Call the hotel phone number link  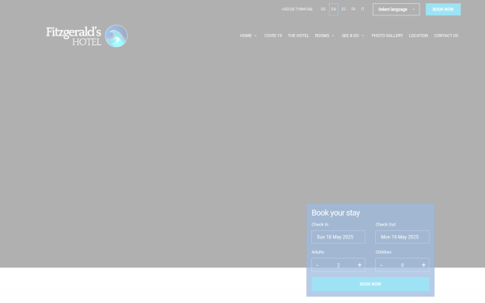297,9
